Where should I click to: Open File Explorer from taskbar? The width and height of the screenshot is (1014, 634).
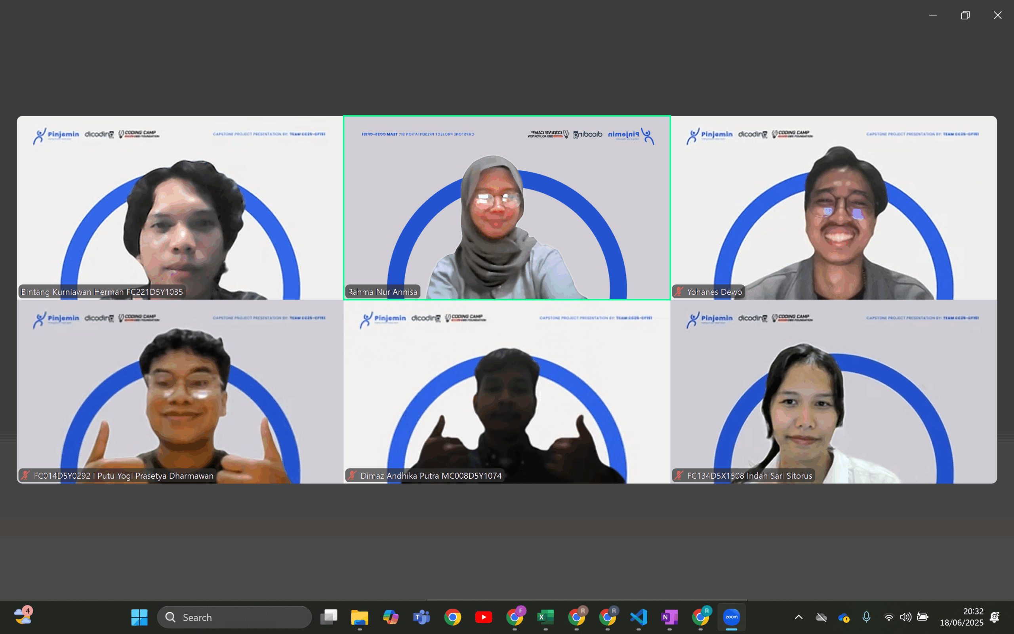coord(360,617)
